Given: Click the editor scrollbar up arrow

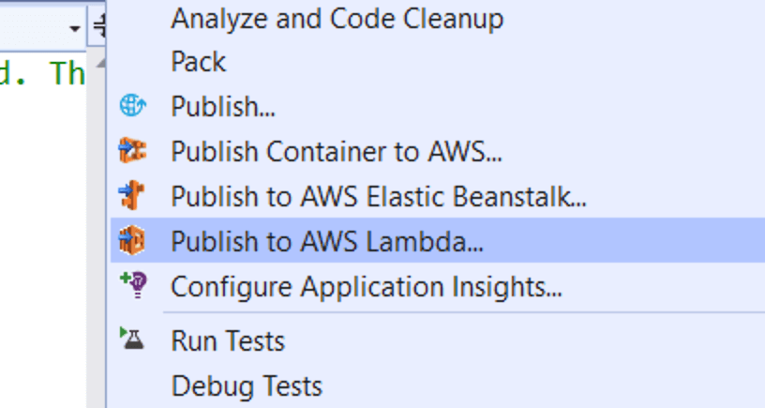Looking at the screenshot, I should 100,64.
